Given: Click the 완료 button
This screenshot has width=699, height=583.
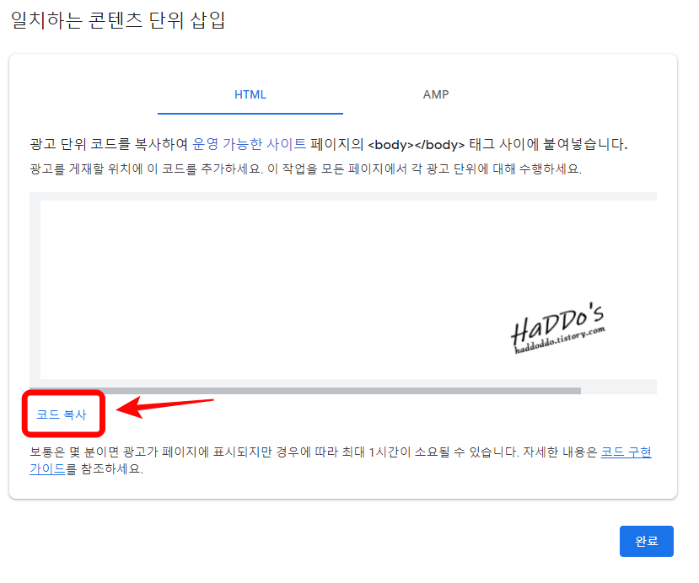Looking at the screenshot, I should [647, 541].
